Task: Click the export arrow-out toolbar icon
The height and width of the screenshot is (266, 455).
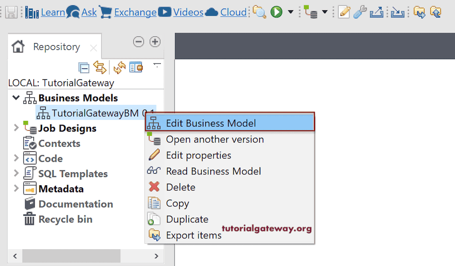Action: [377, 12]
